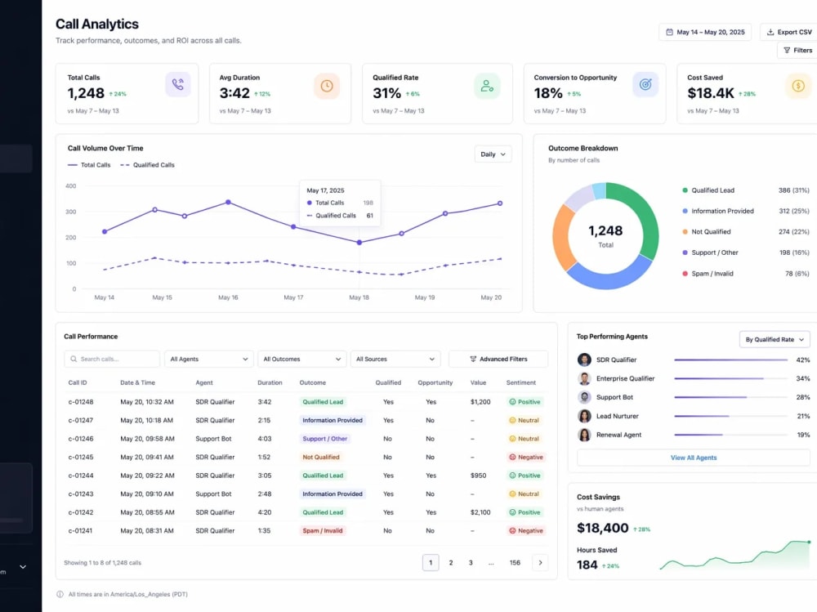The width and height of the screenshot is (817, 612).
Task: Click the Qualified Lead badge on c-01244
Action: 323,476
